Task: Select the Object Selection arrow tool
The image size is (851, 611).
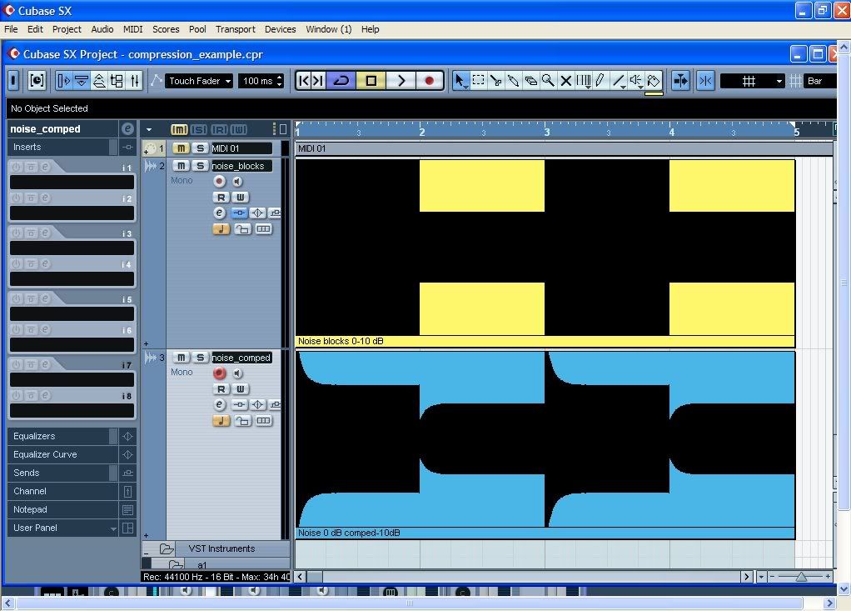Action: tap(460, 81)
